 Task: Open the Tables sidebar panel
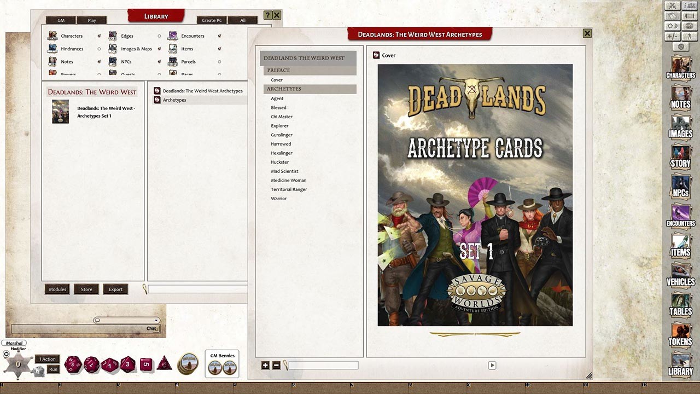[680, 307]
